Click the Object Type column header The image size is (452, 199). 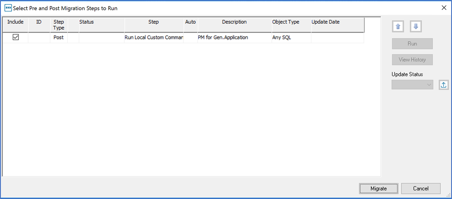coord(291,25)
